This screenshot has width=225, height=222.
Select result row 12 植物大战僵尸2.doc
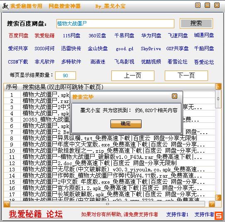point(109,163)
